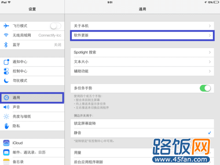This screenshot has height=165, width=220.
Task: Tap Connectify-lcc network name
Action: tap(50, 35)
